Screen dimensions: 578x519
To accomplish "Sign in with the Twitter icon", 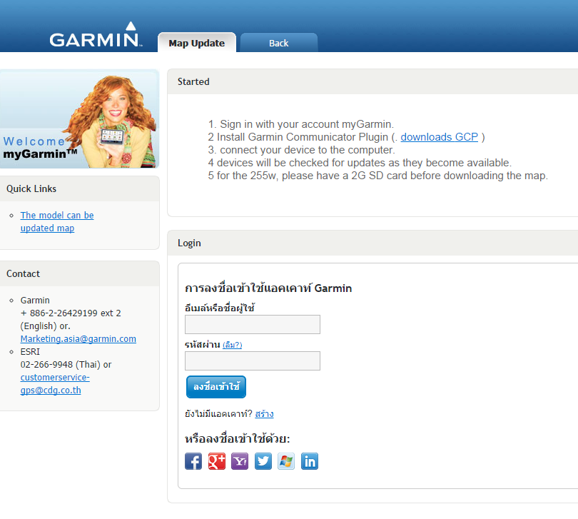I will point(263,461).
